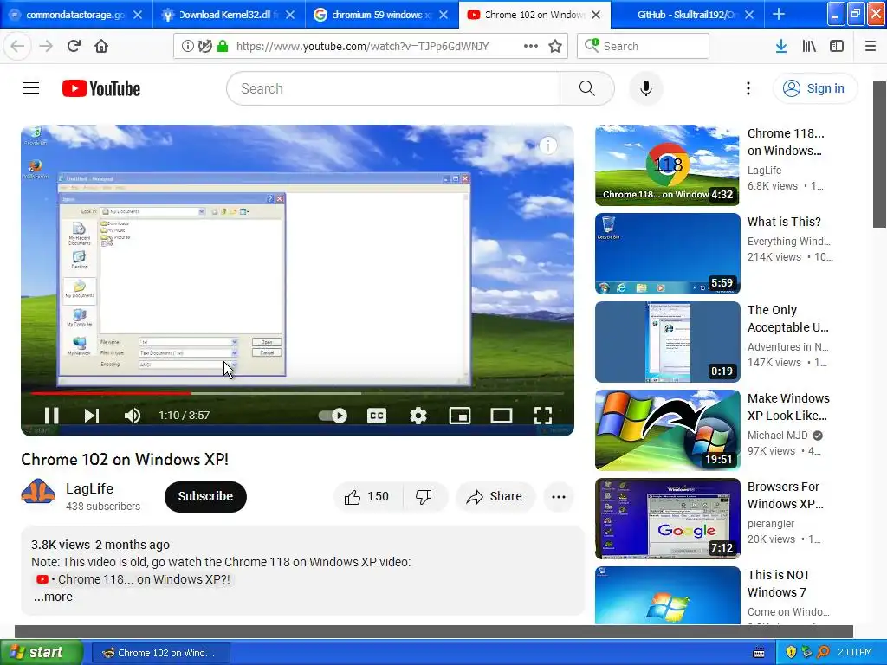Open video player settings gear
Viewport: 887px width, 665px height.
pos(418,416)
